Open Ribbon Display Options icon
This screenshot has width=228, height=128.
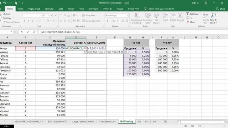tap(206, 3)
